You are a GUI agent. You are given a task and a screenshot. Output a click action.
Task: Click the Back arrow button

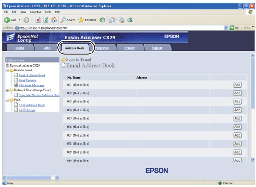(x=7, y=20)
